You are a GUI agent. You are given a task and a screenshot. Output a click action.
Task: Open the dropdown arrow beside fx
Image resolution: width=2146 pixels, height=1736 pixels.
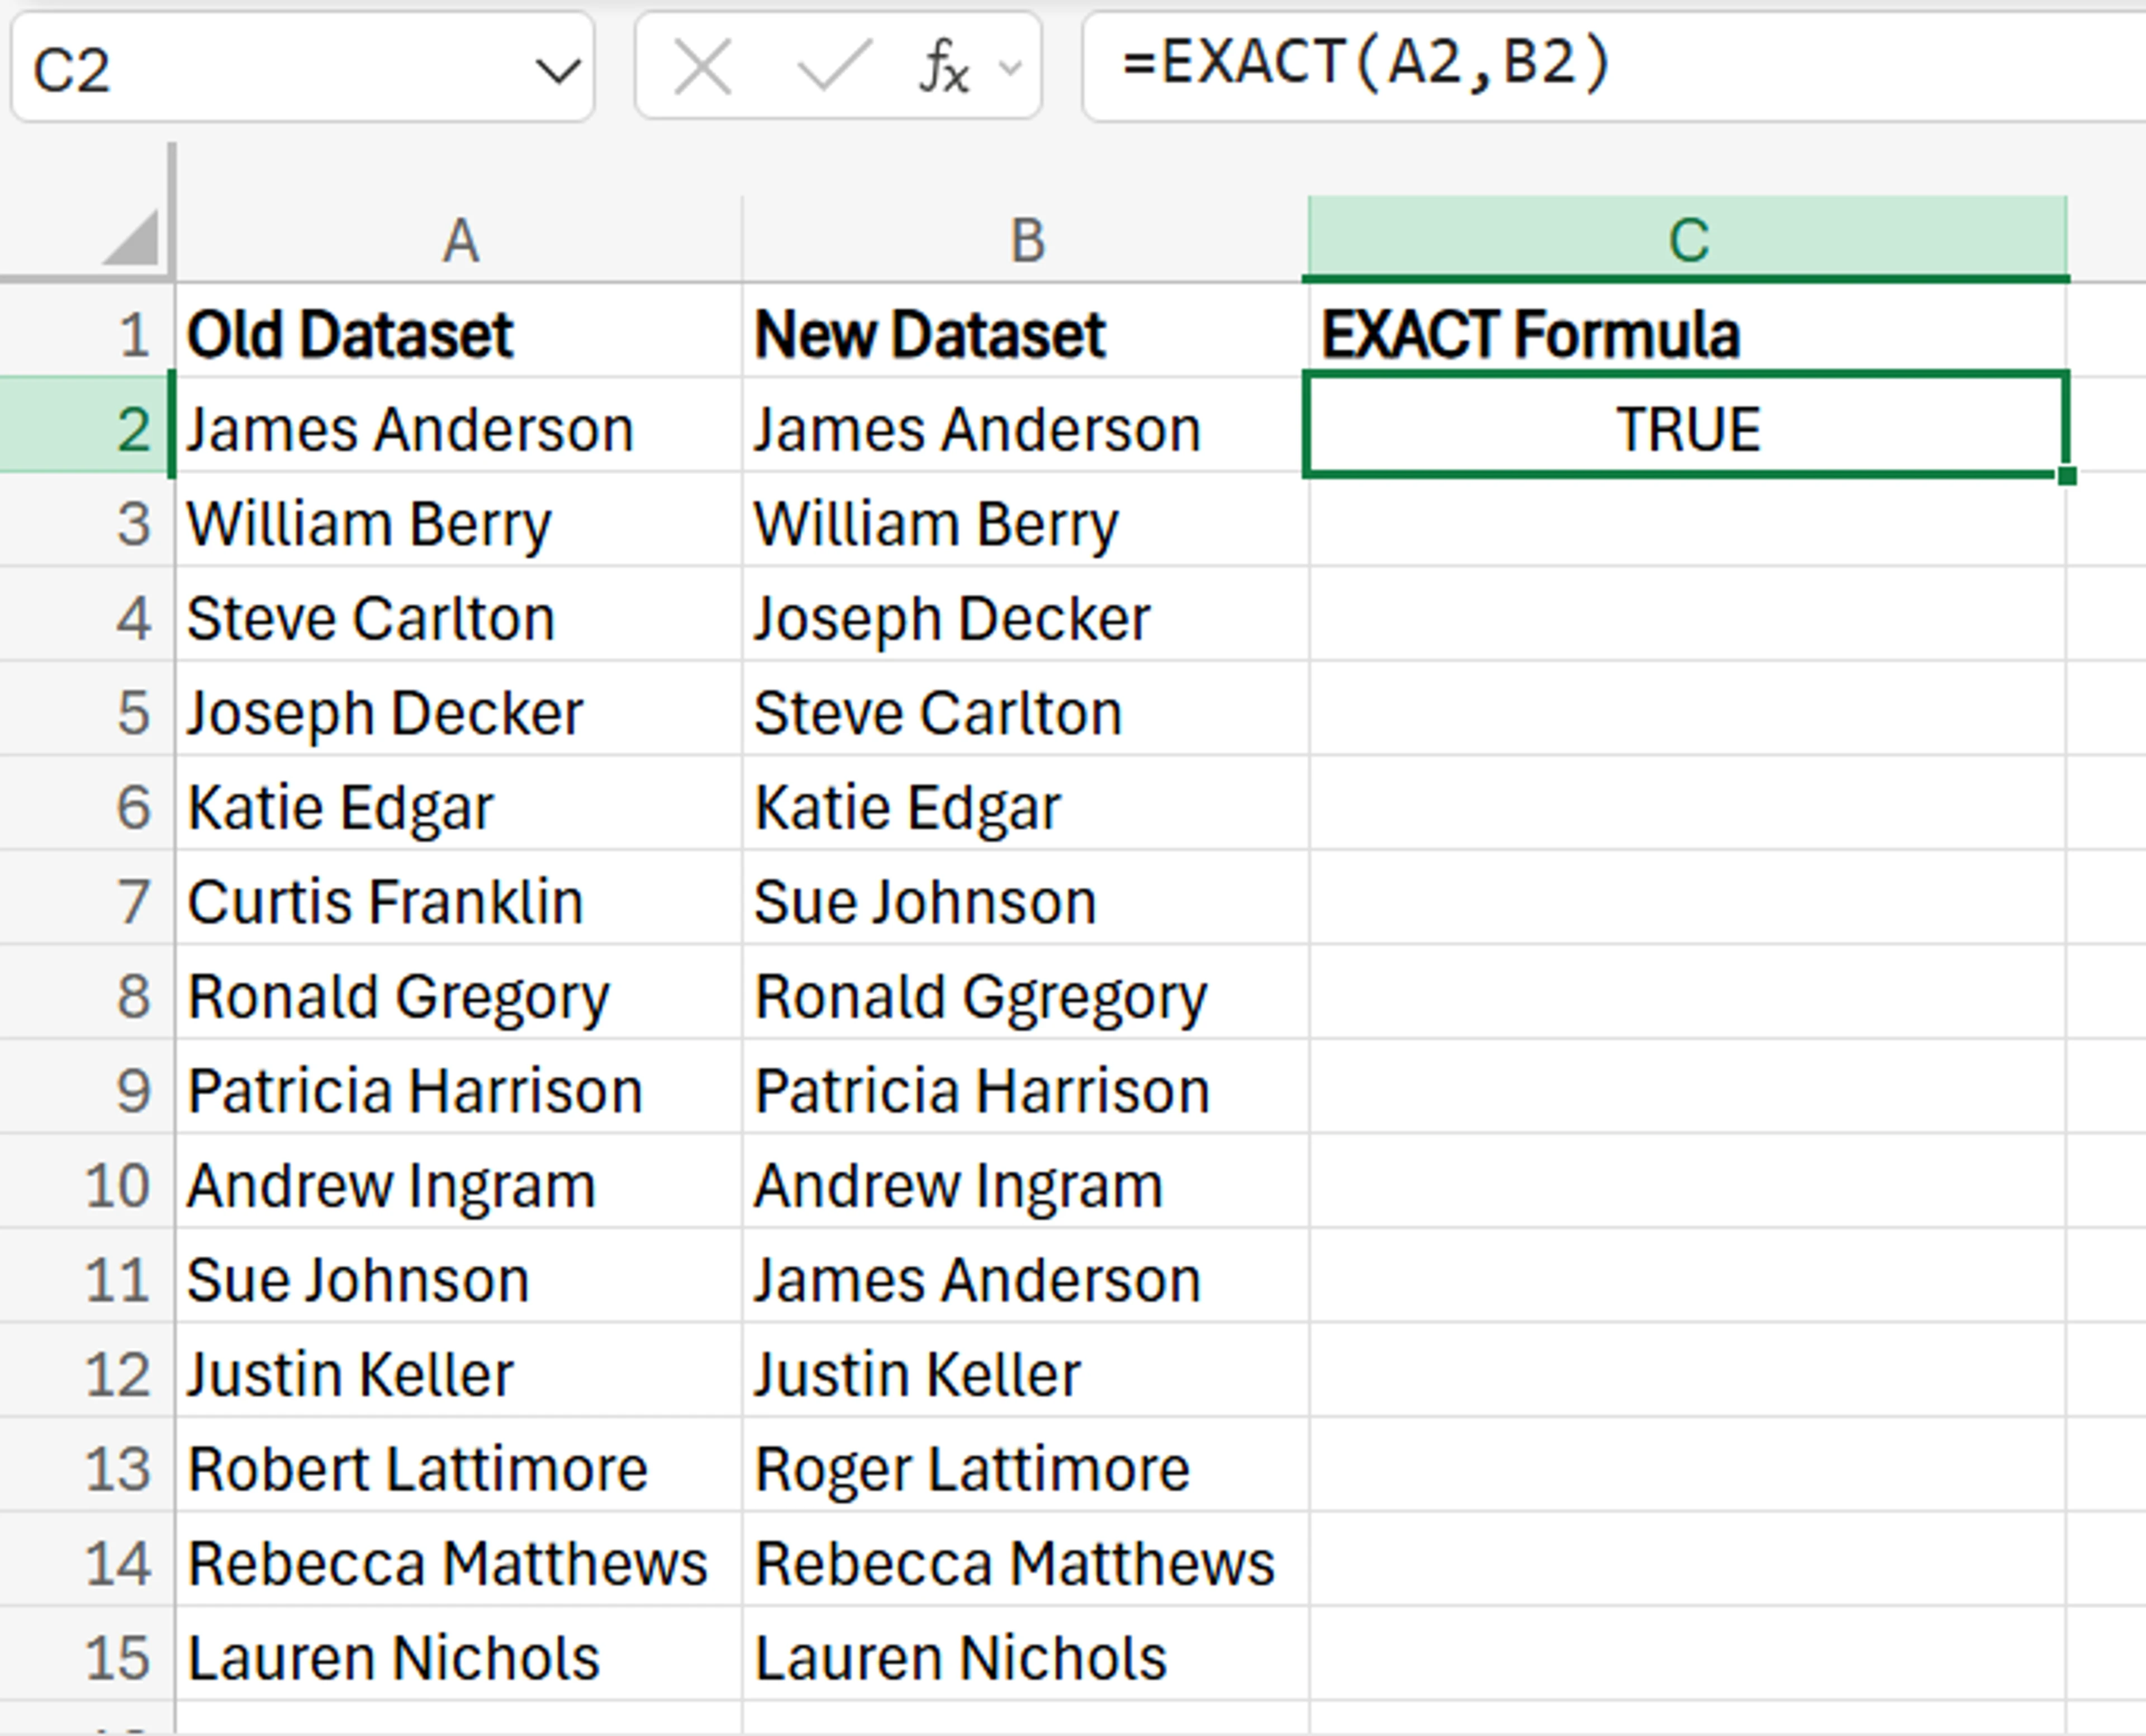click(1011, 68)
